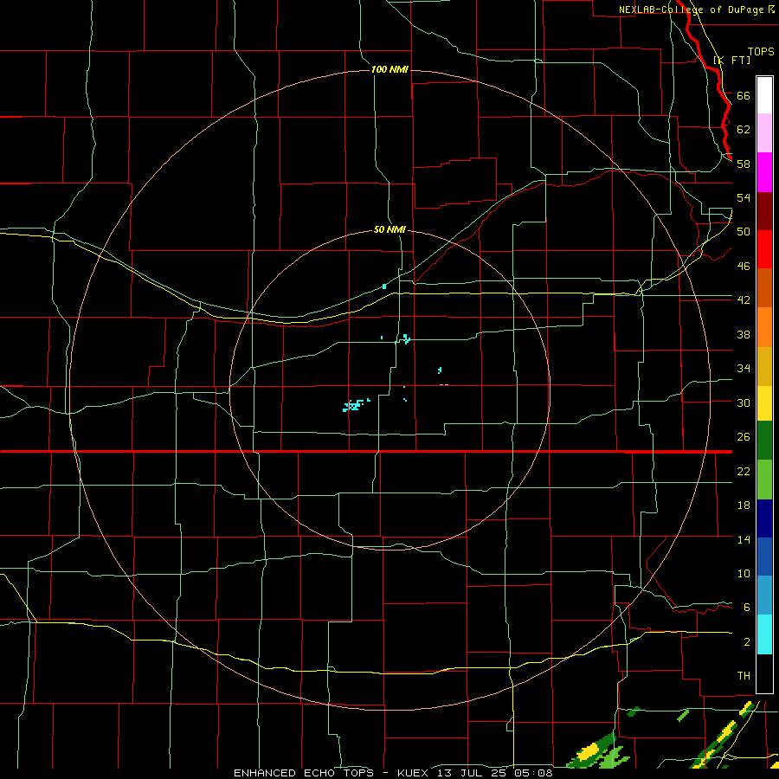Viewport: 779px width, 779px height.
Task: Select the 18 legend number
Action: pyautogui.click(x=744, y=505)
